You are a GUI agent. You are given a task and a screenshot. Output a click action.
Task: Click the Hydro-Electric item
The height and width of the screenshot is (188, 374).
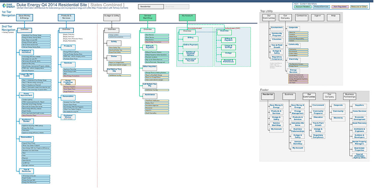[36, 161]
